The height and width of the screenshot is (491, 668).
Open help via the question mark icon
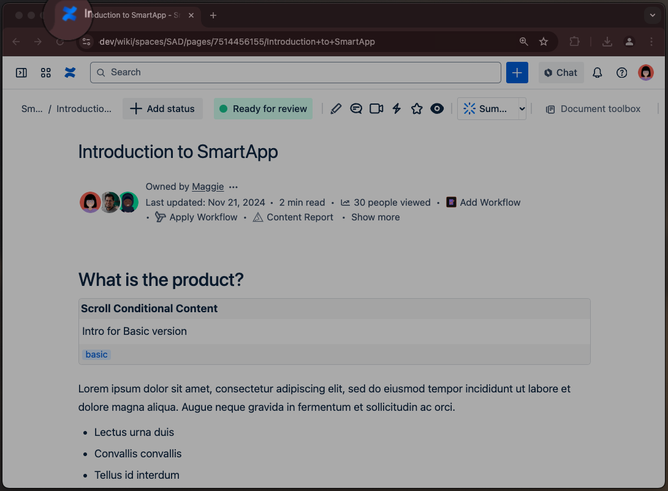pyautogui.click(x=621, y=72)
